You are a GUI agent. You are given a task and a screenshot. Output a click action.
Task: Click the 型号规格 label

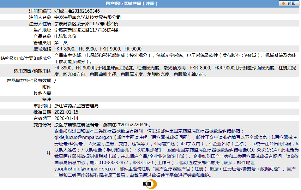click(42, 49)
